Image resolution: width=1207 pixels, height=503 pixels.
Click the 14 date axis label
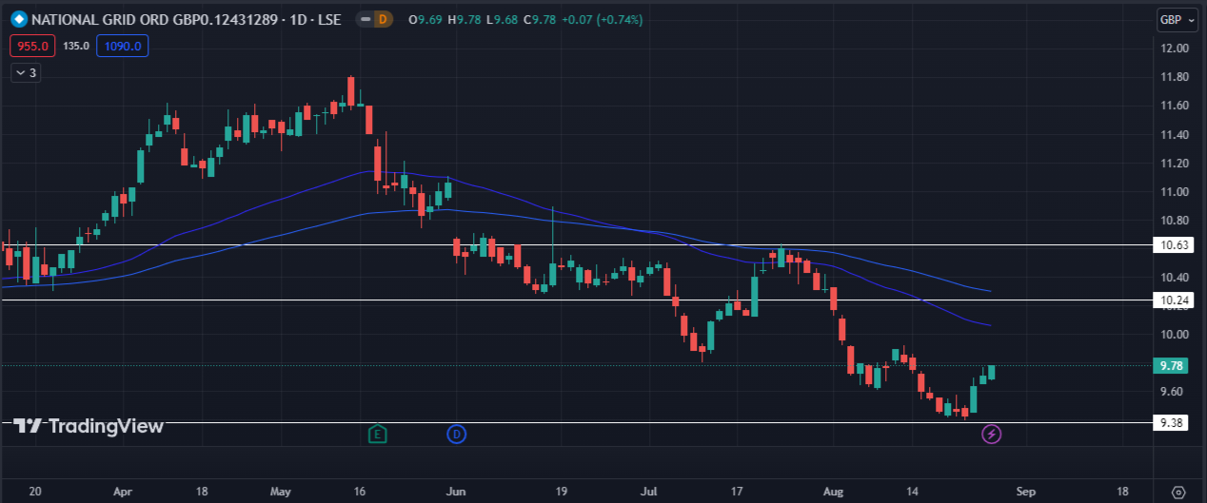(912, 492)
